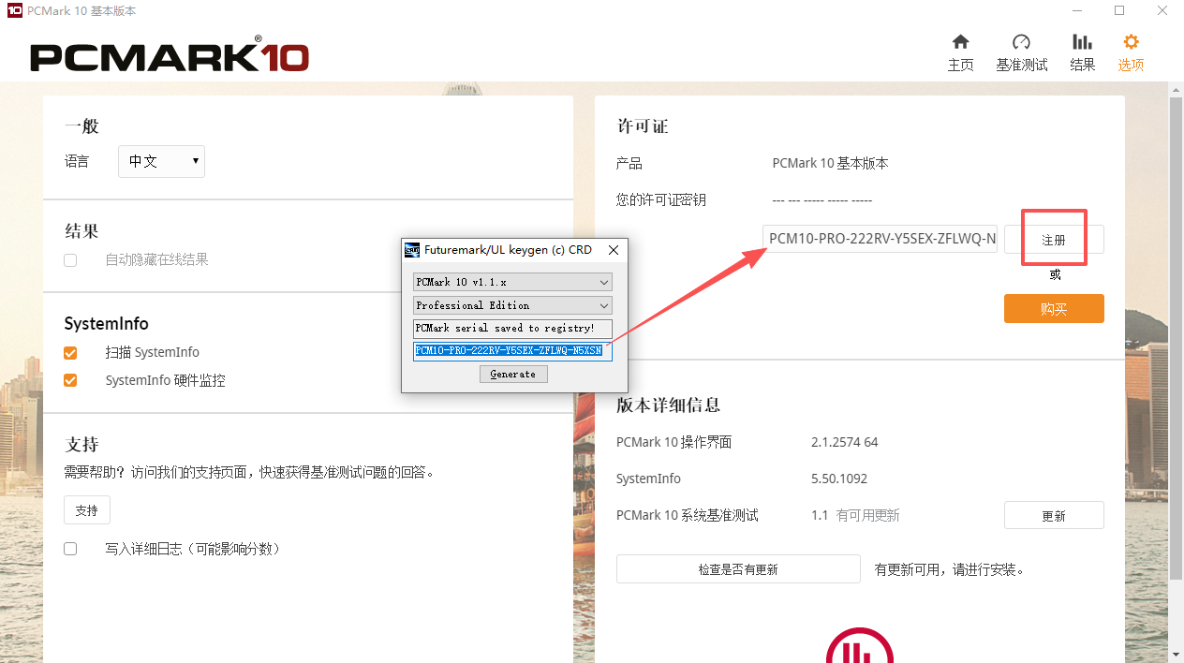Click the 许可证 section heading

coord(643,126)
